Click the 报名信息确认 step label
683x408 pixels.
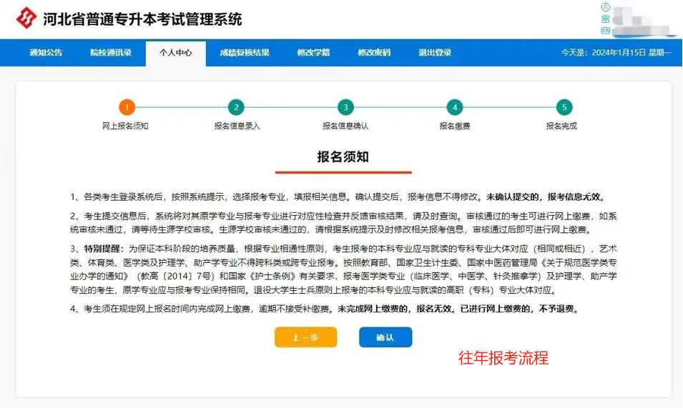coord(345,126)
